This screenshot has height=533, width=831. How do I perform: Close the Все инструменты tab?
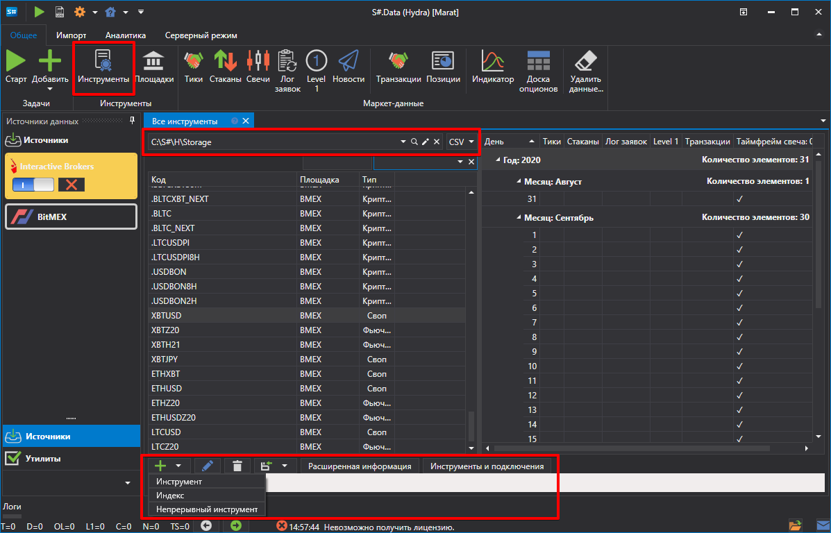click(x=245, y=121)
